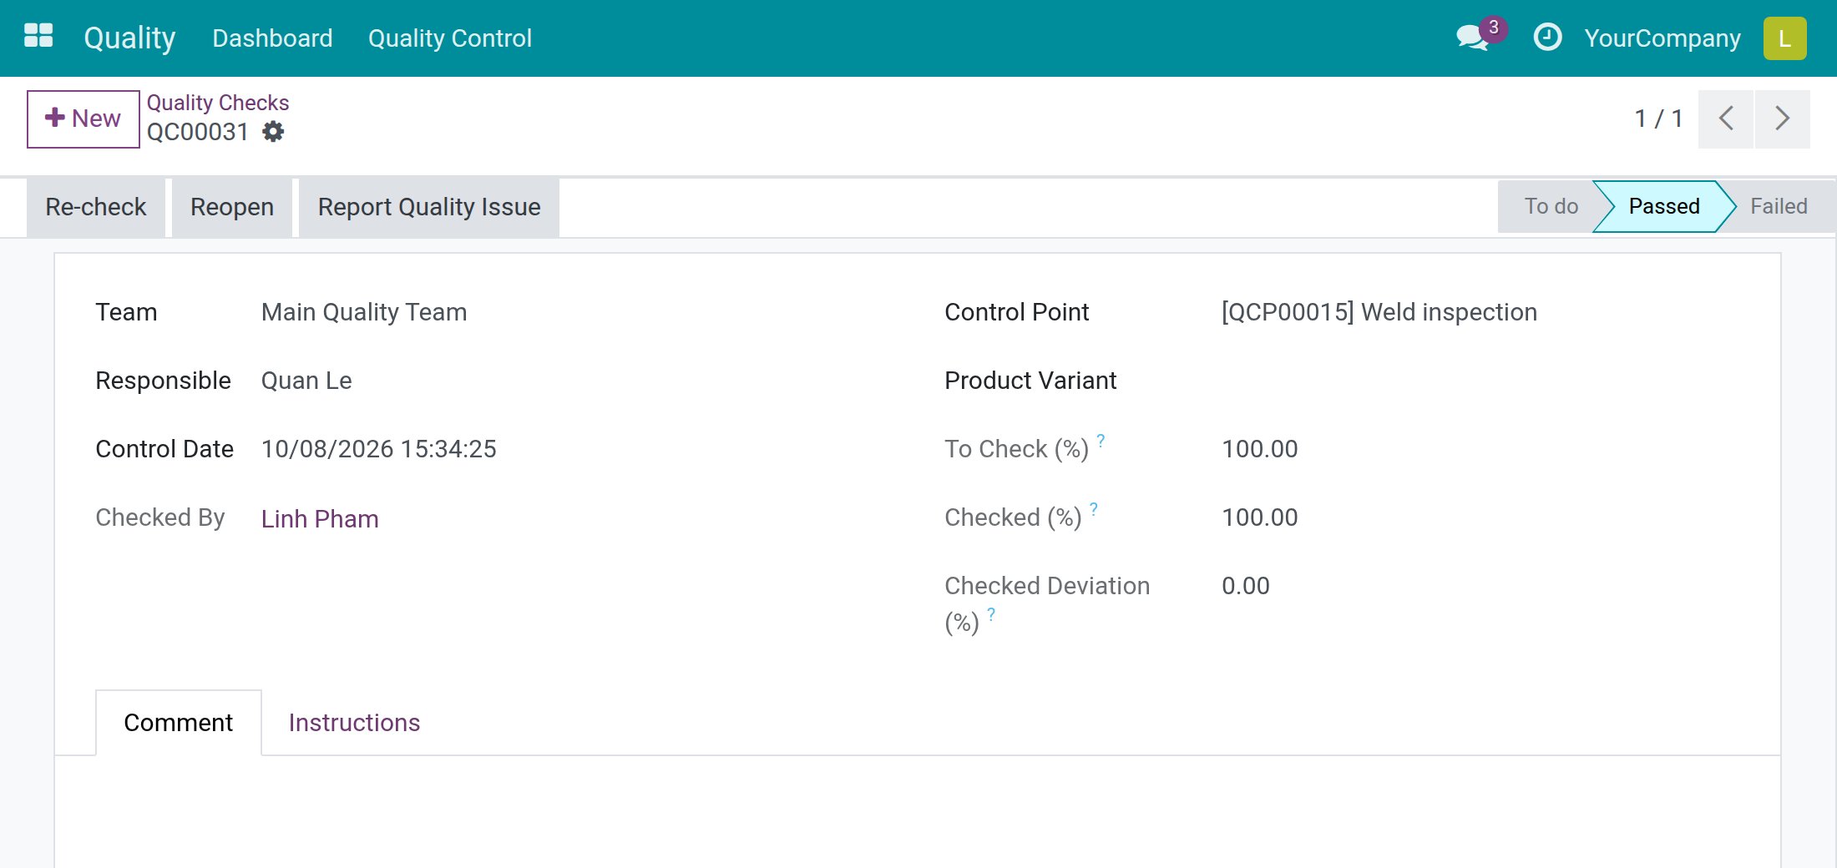Show help tooltip for Checked Deviation (%)
Viewport: 1837px width, 868px height.
(991, 614)
